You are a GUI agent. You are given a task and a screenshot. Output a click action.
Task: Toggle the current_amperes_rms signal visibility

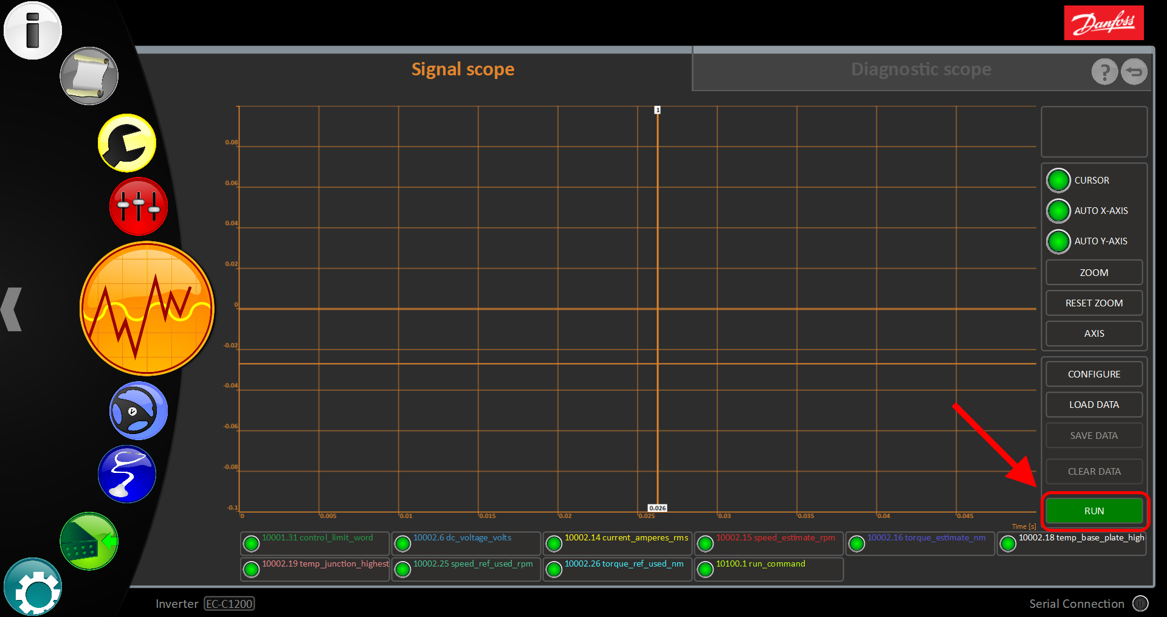(554, 543)
